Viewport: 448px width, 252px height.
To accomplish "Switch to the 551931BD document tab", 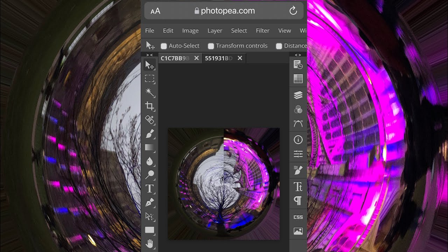I will (219, 58).
